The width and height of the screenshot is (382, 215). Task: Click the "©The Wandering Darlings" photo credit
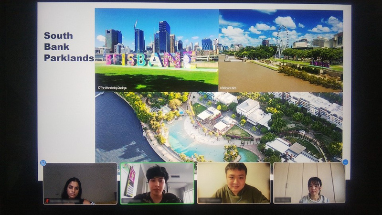[x=112, y=88]
